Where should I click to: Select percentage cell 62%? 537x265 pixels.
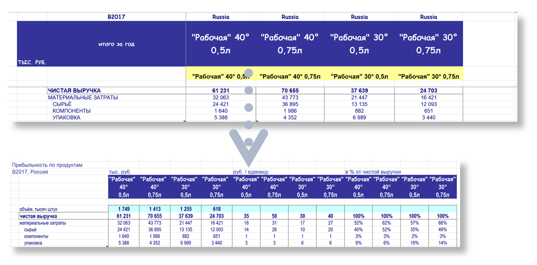(x=387, y=222)
